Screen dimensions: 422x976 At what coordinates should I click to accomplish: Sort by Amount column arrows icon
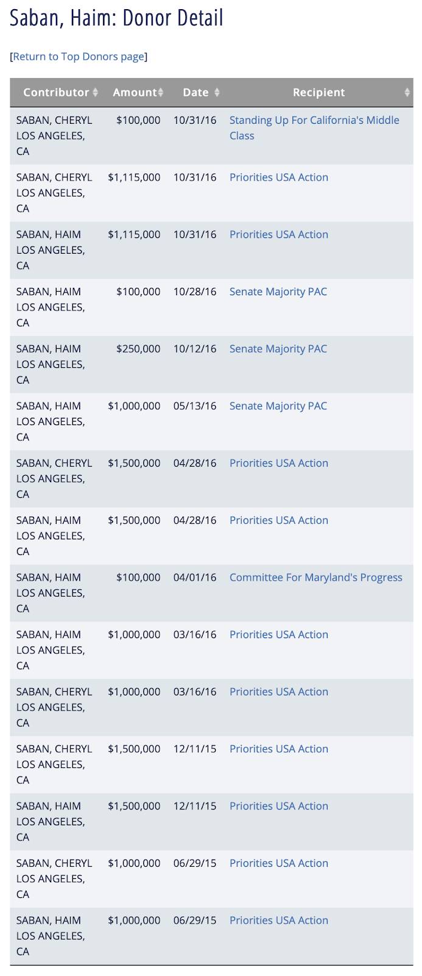161,92
